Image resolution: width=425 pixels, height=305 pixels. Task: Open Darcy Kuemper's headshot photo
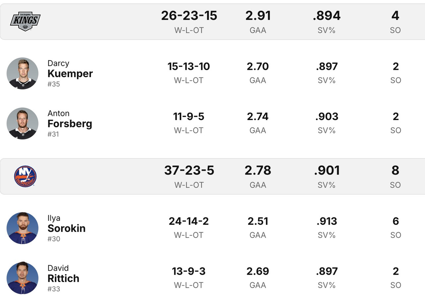coord(23,74)
